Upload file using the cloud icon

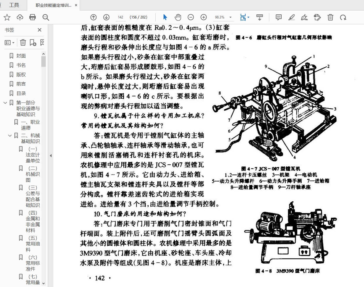coord(20,17)
